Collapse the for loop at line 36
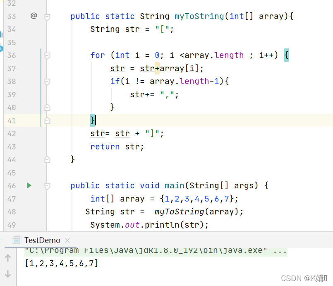 tap(47, 55)
